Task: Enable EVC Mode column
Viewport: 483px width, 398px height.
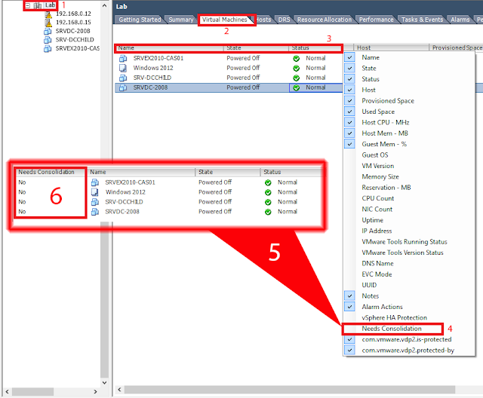Action: pos(409,274)
